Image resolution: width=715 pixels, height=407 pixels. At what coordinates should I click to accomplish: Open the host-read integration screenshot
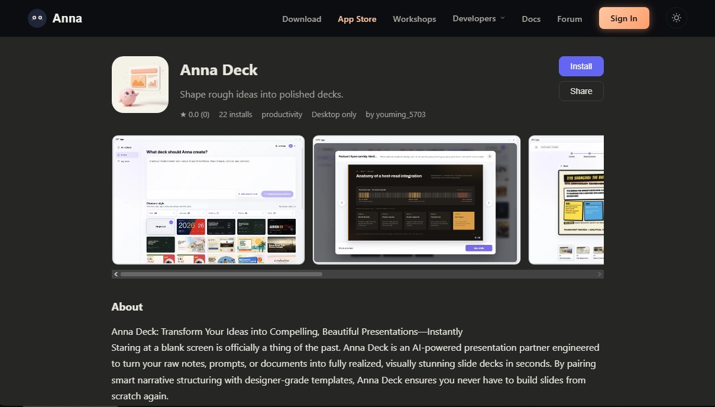pos(416,199)
